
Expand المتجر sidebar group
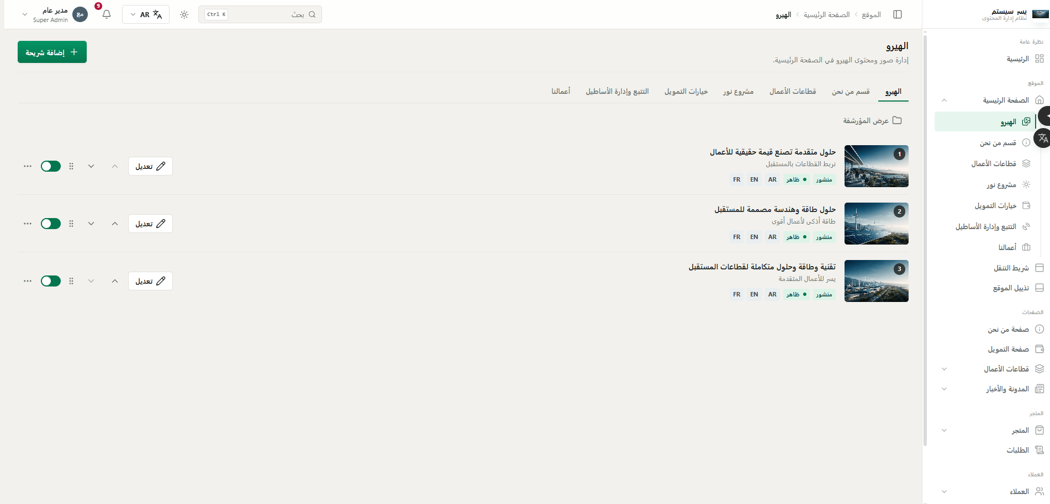pos(944,430)
